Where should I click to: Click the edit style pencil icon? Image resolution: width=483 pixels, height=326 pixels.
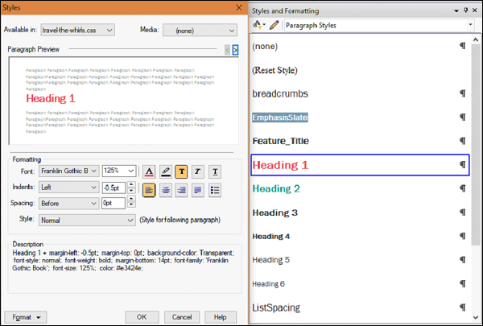[275, 25]
